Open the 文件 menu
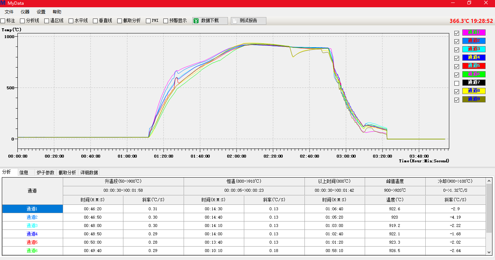This screenshot has width=495, height=260. [9, 12]
